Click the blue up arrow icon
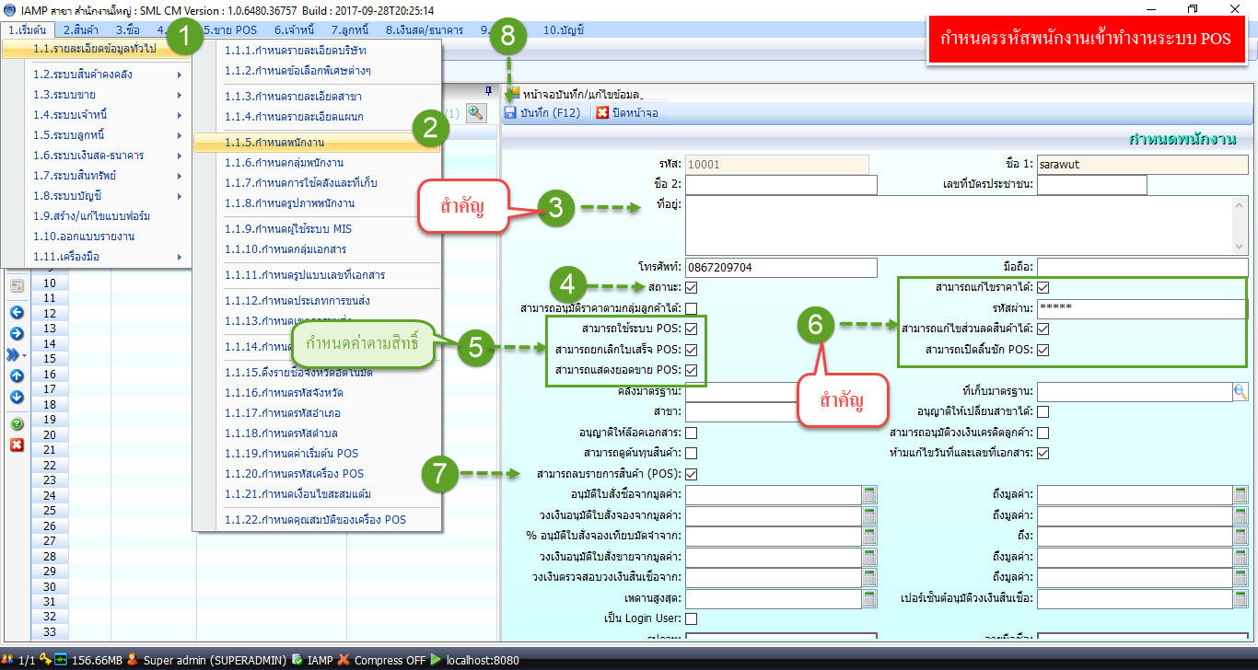1258x670 pixels. 17,375
